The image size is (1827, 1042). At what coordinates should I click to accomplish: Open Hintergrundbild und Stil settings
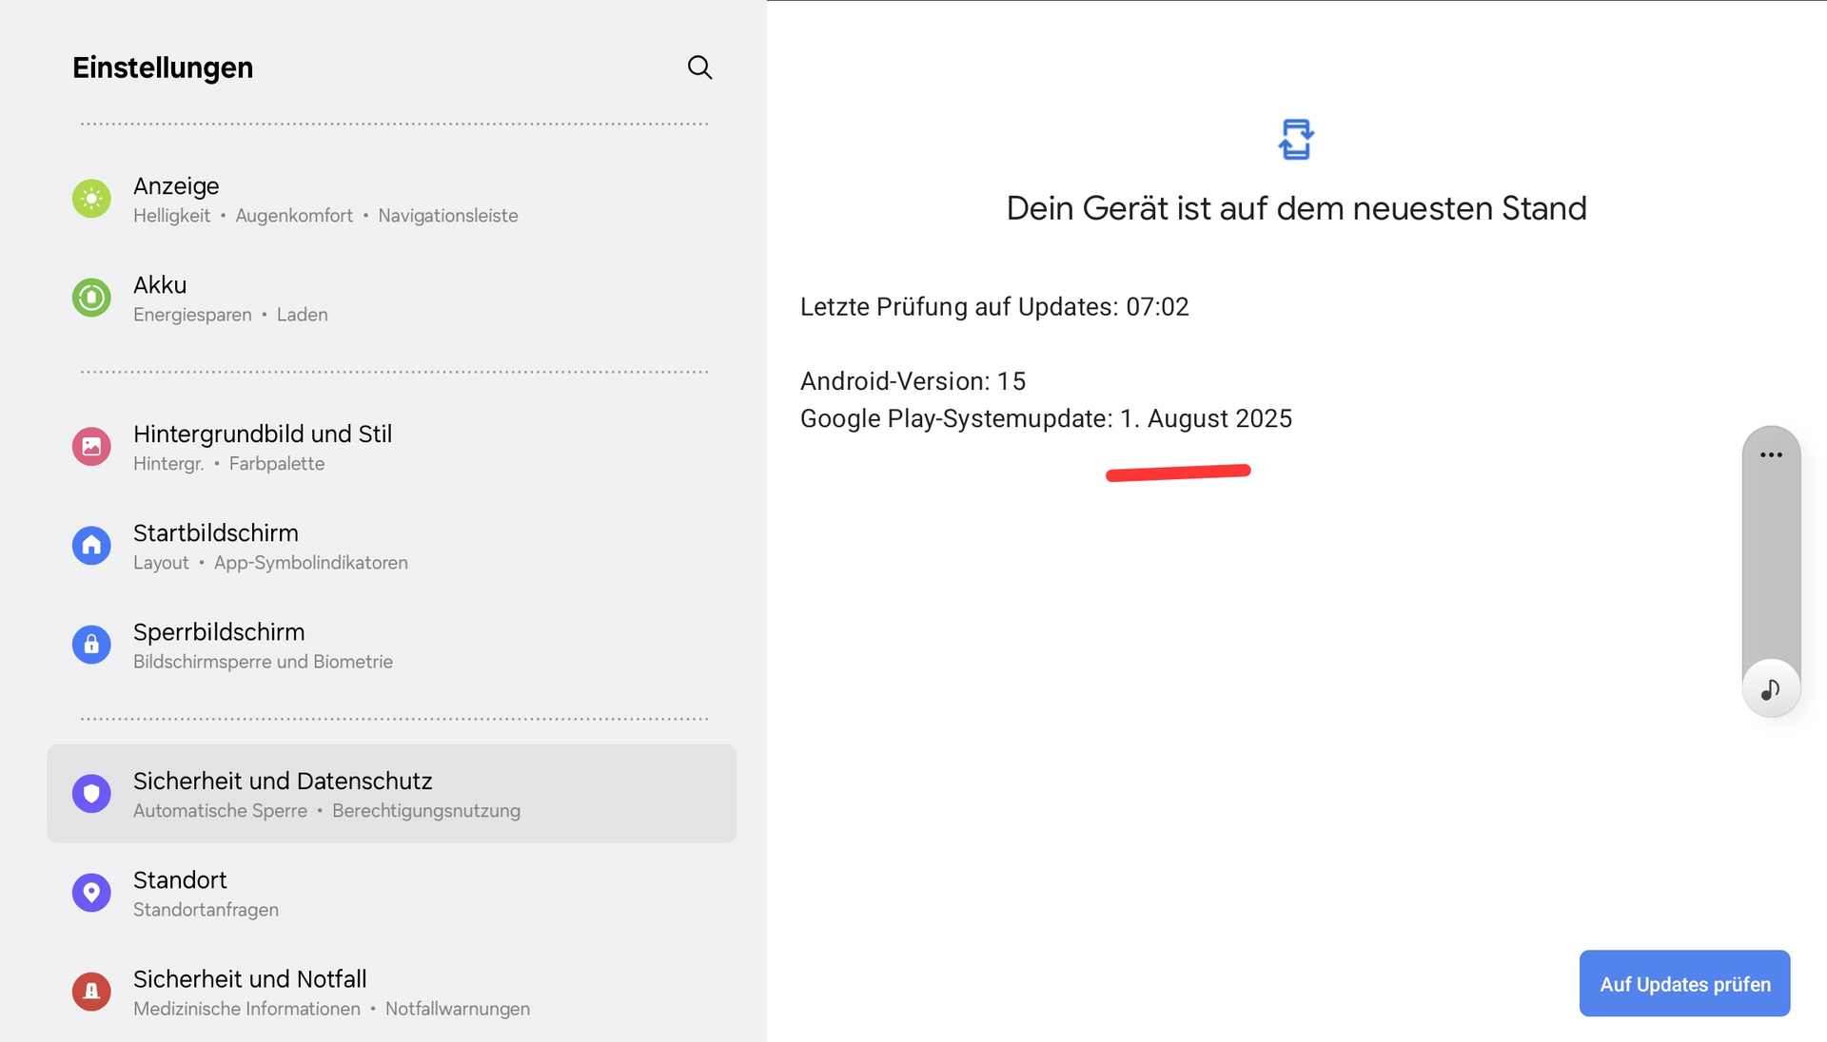coord(263,434)
